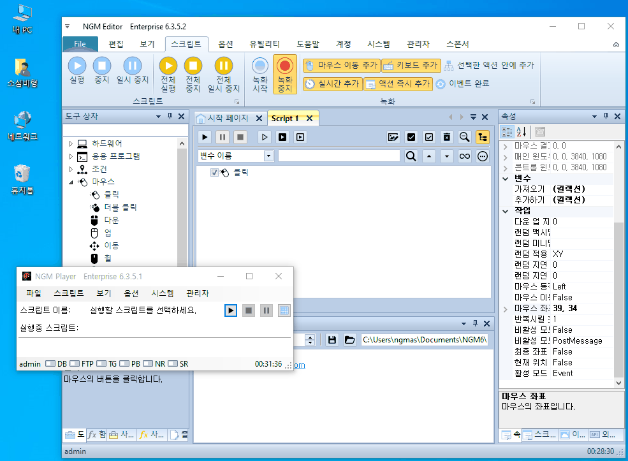The width and height of the screenshot is (628, 461).
Task: Click the uncheck all icon in script toolbar
Action: pos(429,137)
